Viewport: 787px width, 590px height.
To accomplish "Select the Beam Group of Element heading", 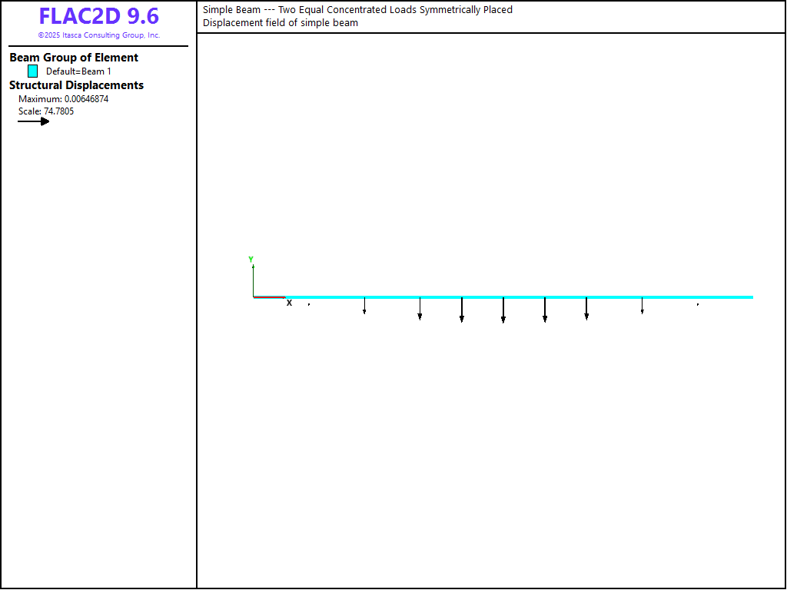I will tap(74, 58).
